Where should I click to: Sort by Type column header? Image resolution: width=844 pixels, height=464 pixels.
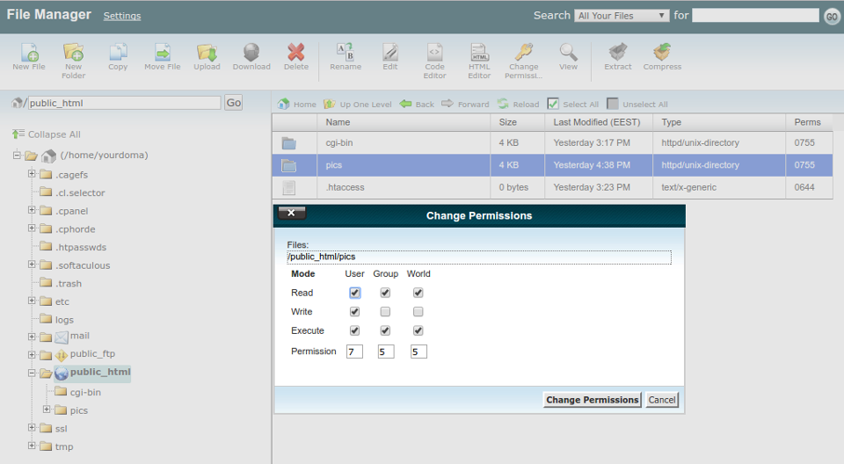pyautogui.click(x=719, y=122)
